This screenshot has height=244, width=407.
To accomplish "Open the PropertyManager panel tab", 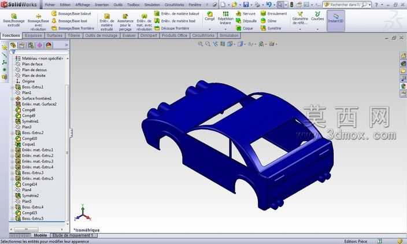I will tap(22, 45).
